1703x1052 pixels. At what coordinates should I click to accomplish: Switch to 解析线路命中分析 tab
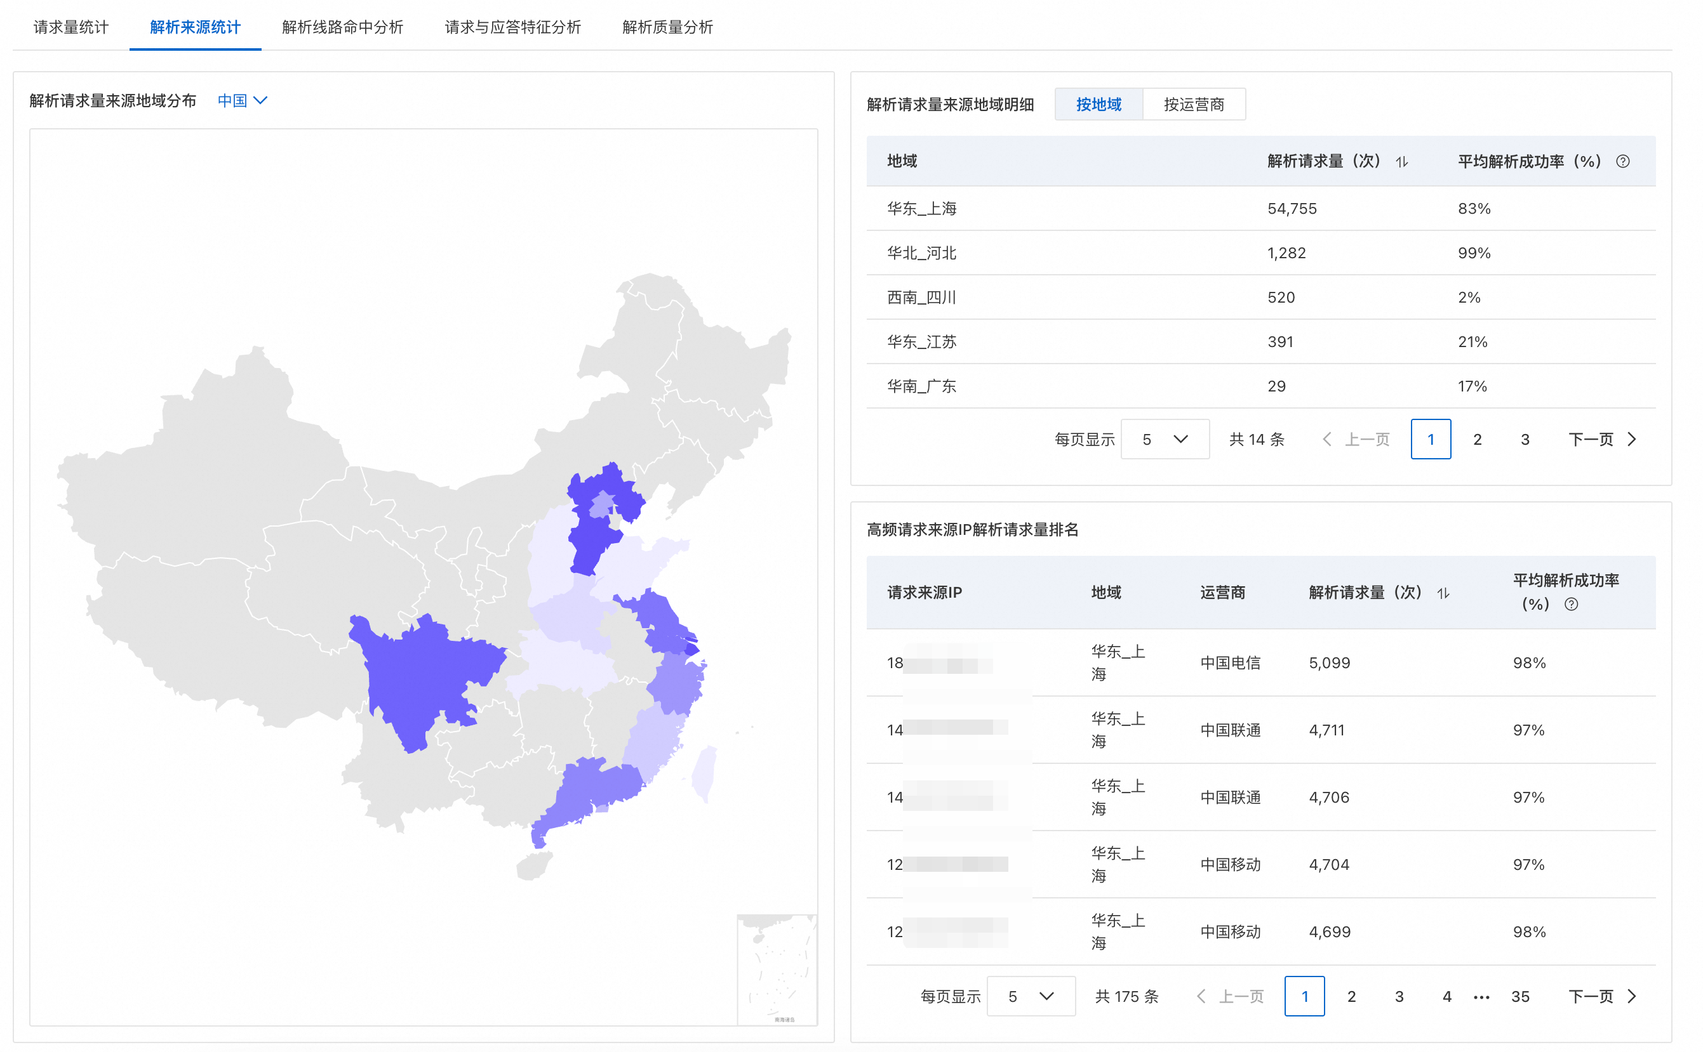click(342, 27)
